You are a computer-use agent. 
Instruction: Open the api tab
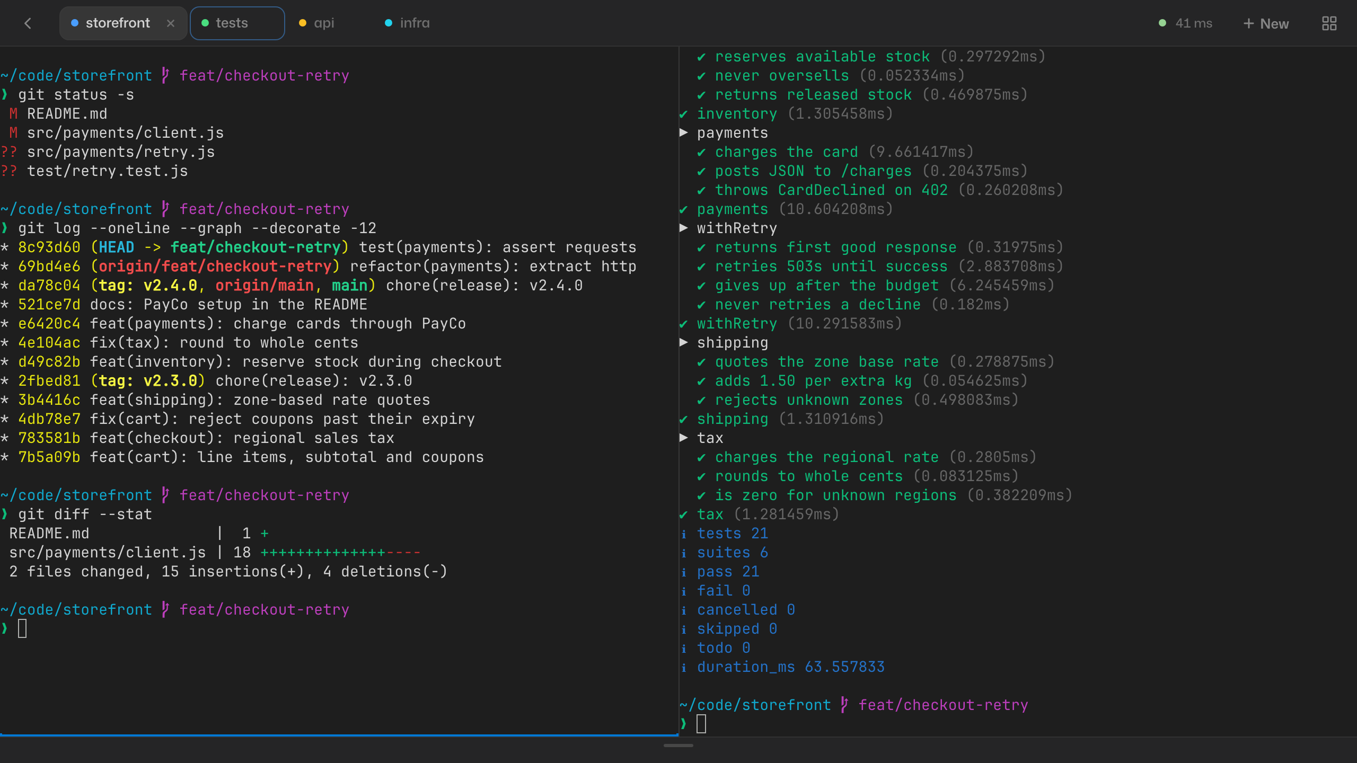[324, 23]
